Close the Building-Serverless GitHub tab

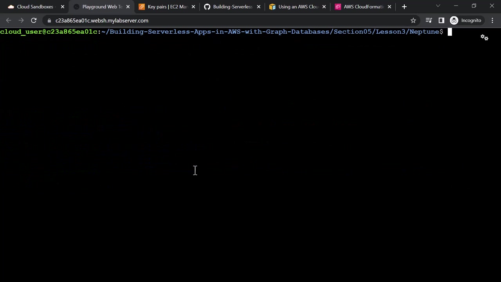click(x=258, y=7)
